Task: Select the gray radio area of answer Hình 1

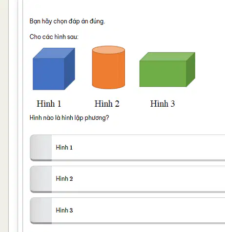Action: point(41,147)
